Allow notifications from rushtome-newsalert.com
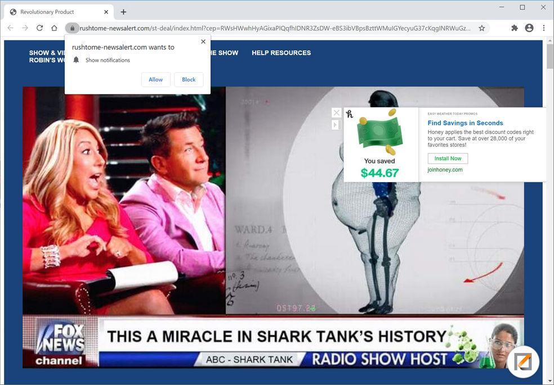 coord(156,80)
